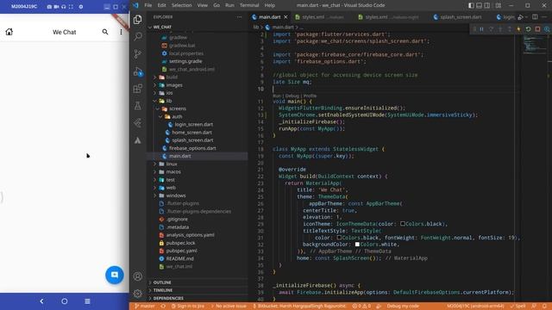The image size is (552, 310).
Task: Split the editor to the right
Action: 535,17
